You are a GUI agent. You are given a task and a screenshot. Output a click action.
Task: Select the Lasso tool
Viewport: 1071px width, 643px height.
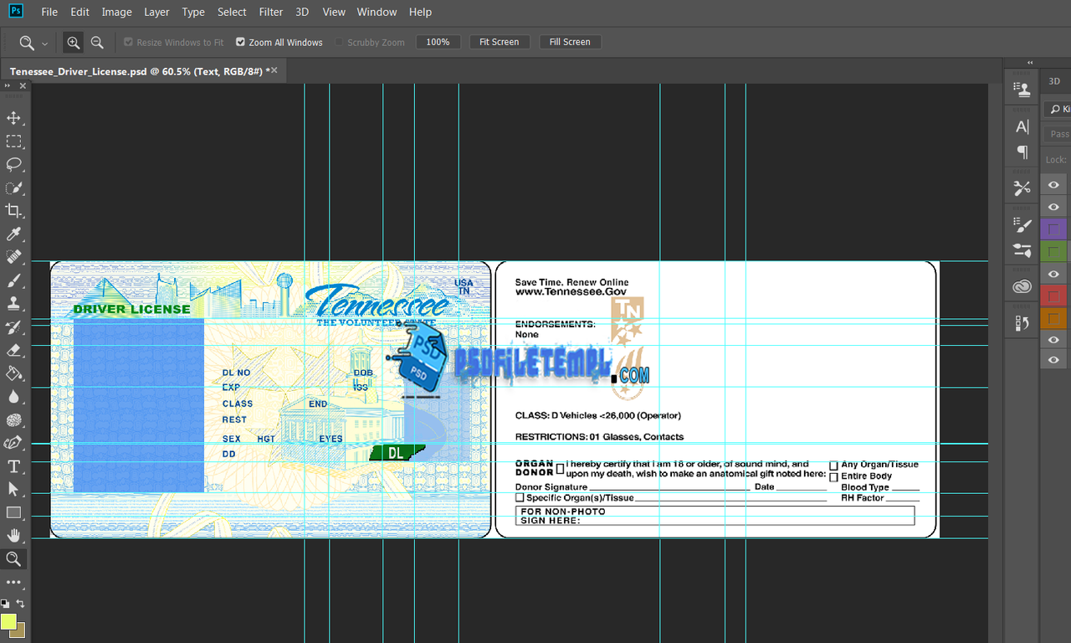pos(13,164)
